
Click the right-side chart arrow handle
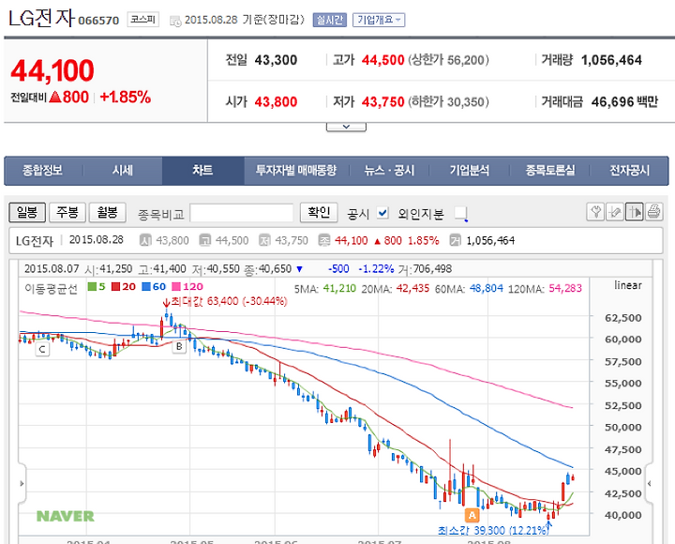[x=649, y=483]
